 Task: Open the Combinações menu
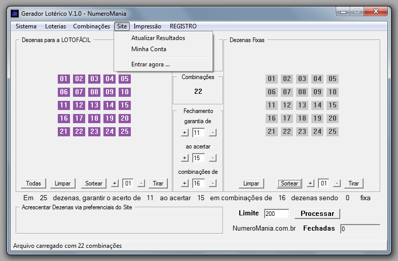(x=91, y=26)
